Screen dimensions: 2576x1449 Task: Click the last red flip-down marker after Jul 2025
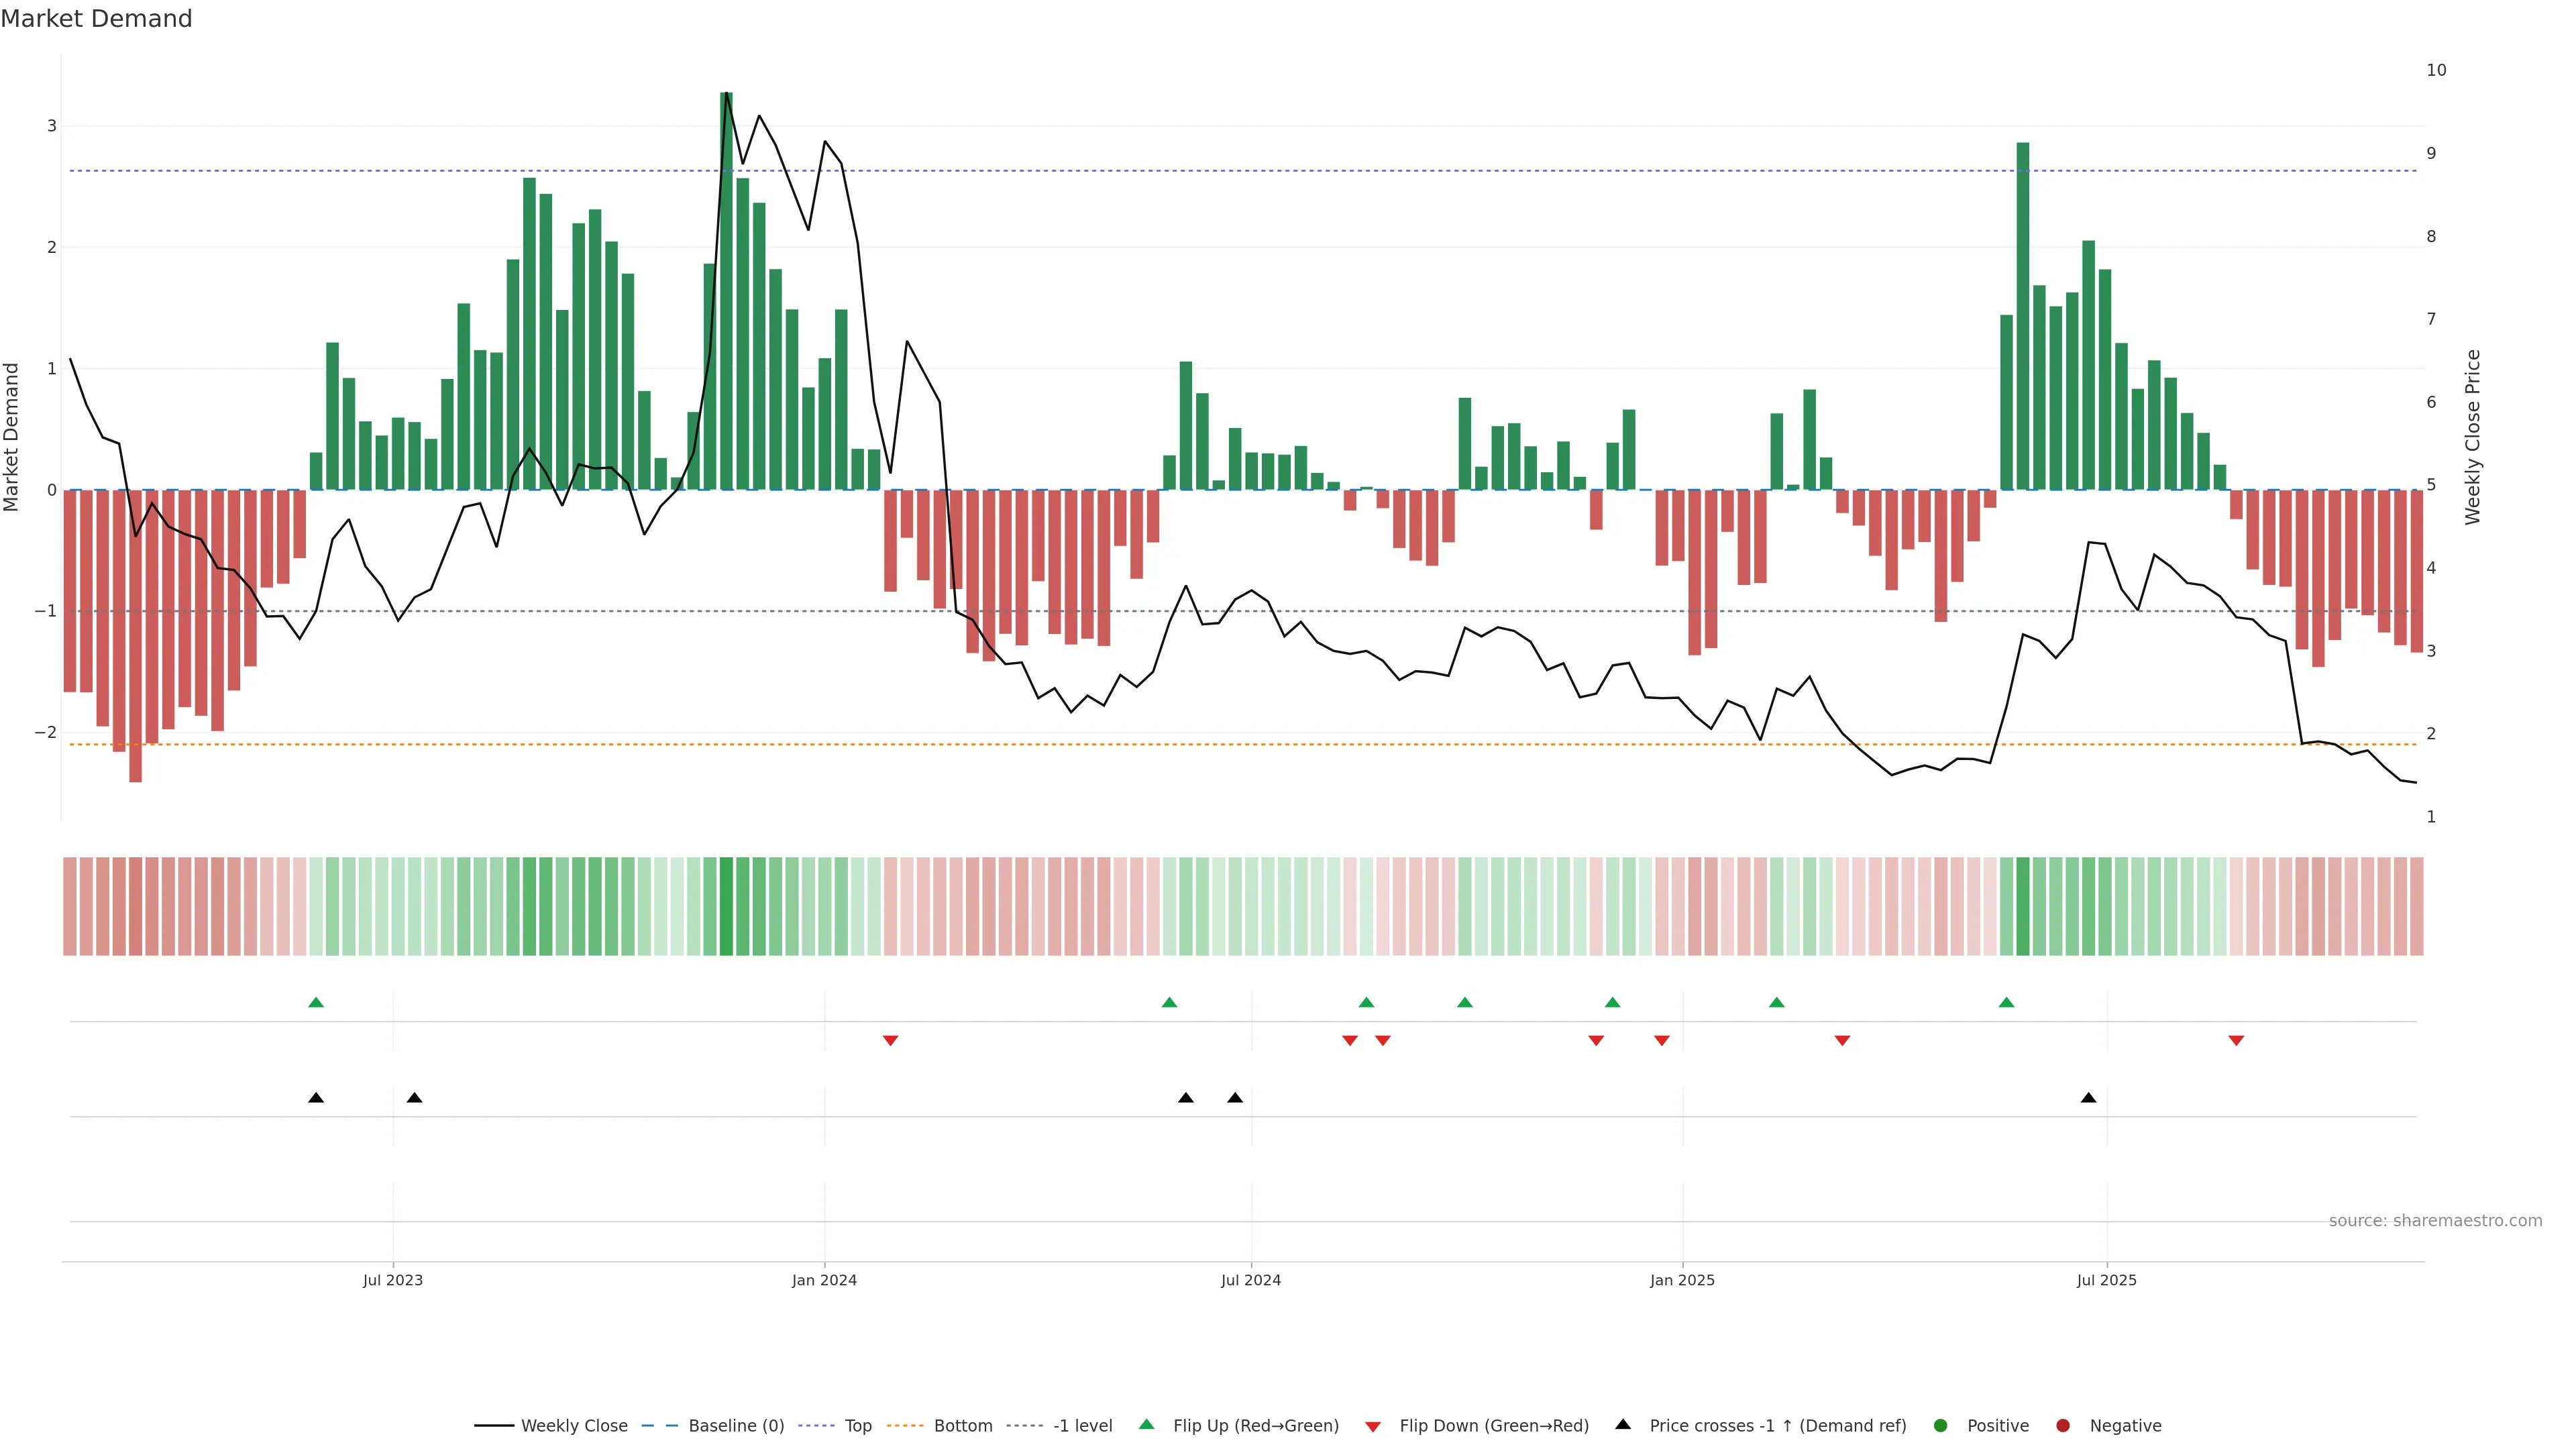coord(2236,1041)
